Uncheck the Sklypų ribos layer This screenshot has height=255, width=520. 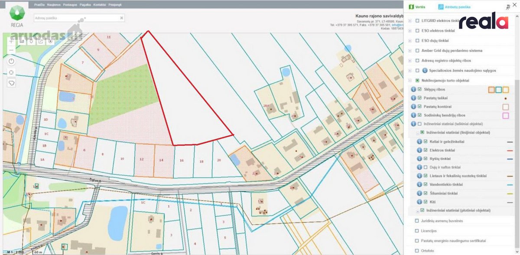point(419,89)
